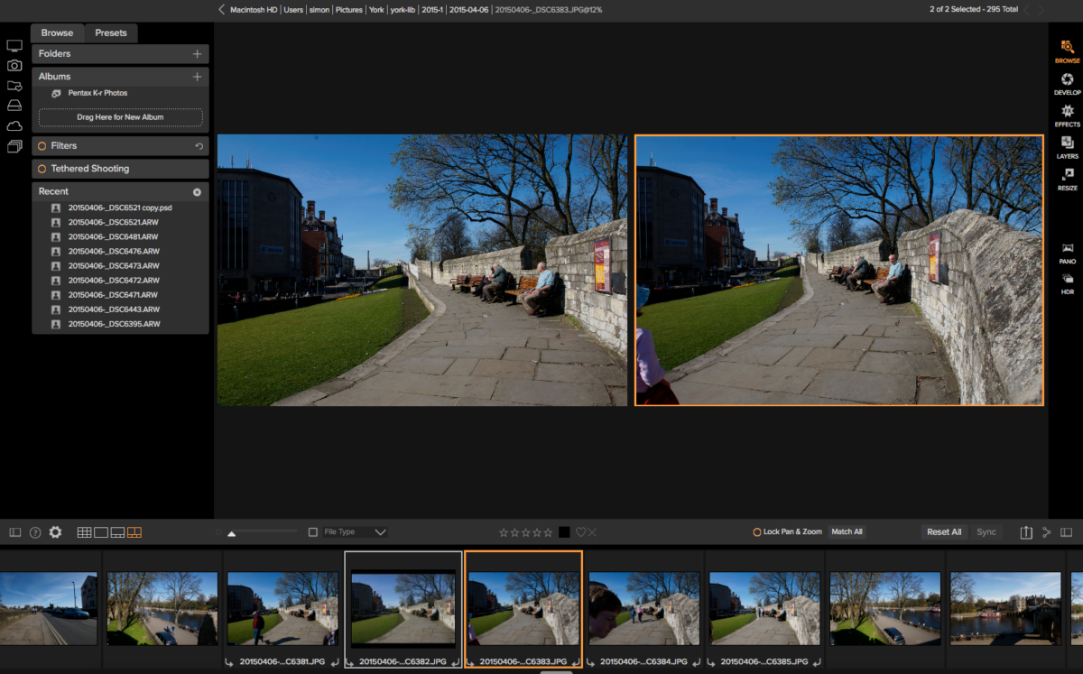1083x674 pixels.
Task: Click the Sync button
Action: point(986,532)
